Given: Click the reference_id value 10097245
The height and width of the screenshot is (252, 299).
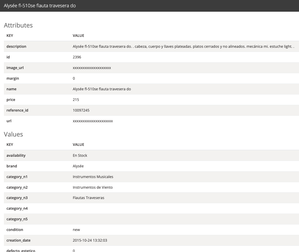Looking at the screenshot, I should tap(81, 110).
